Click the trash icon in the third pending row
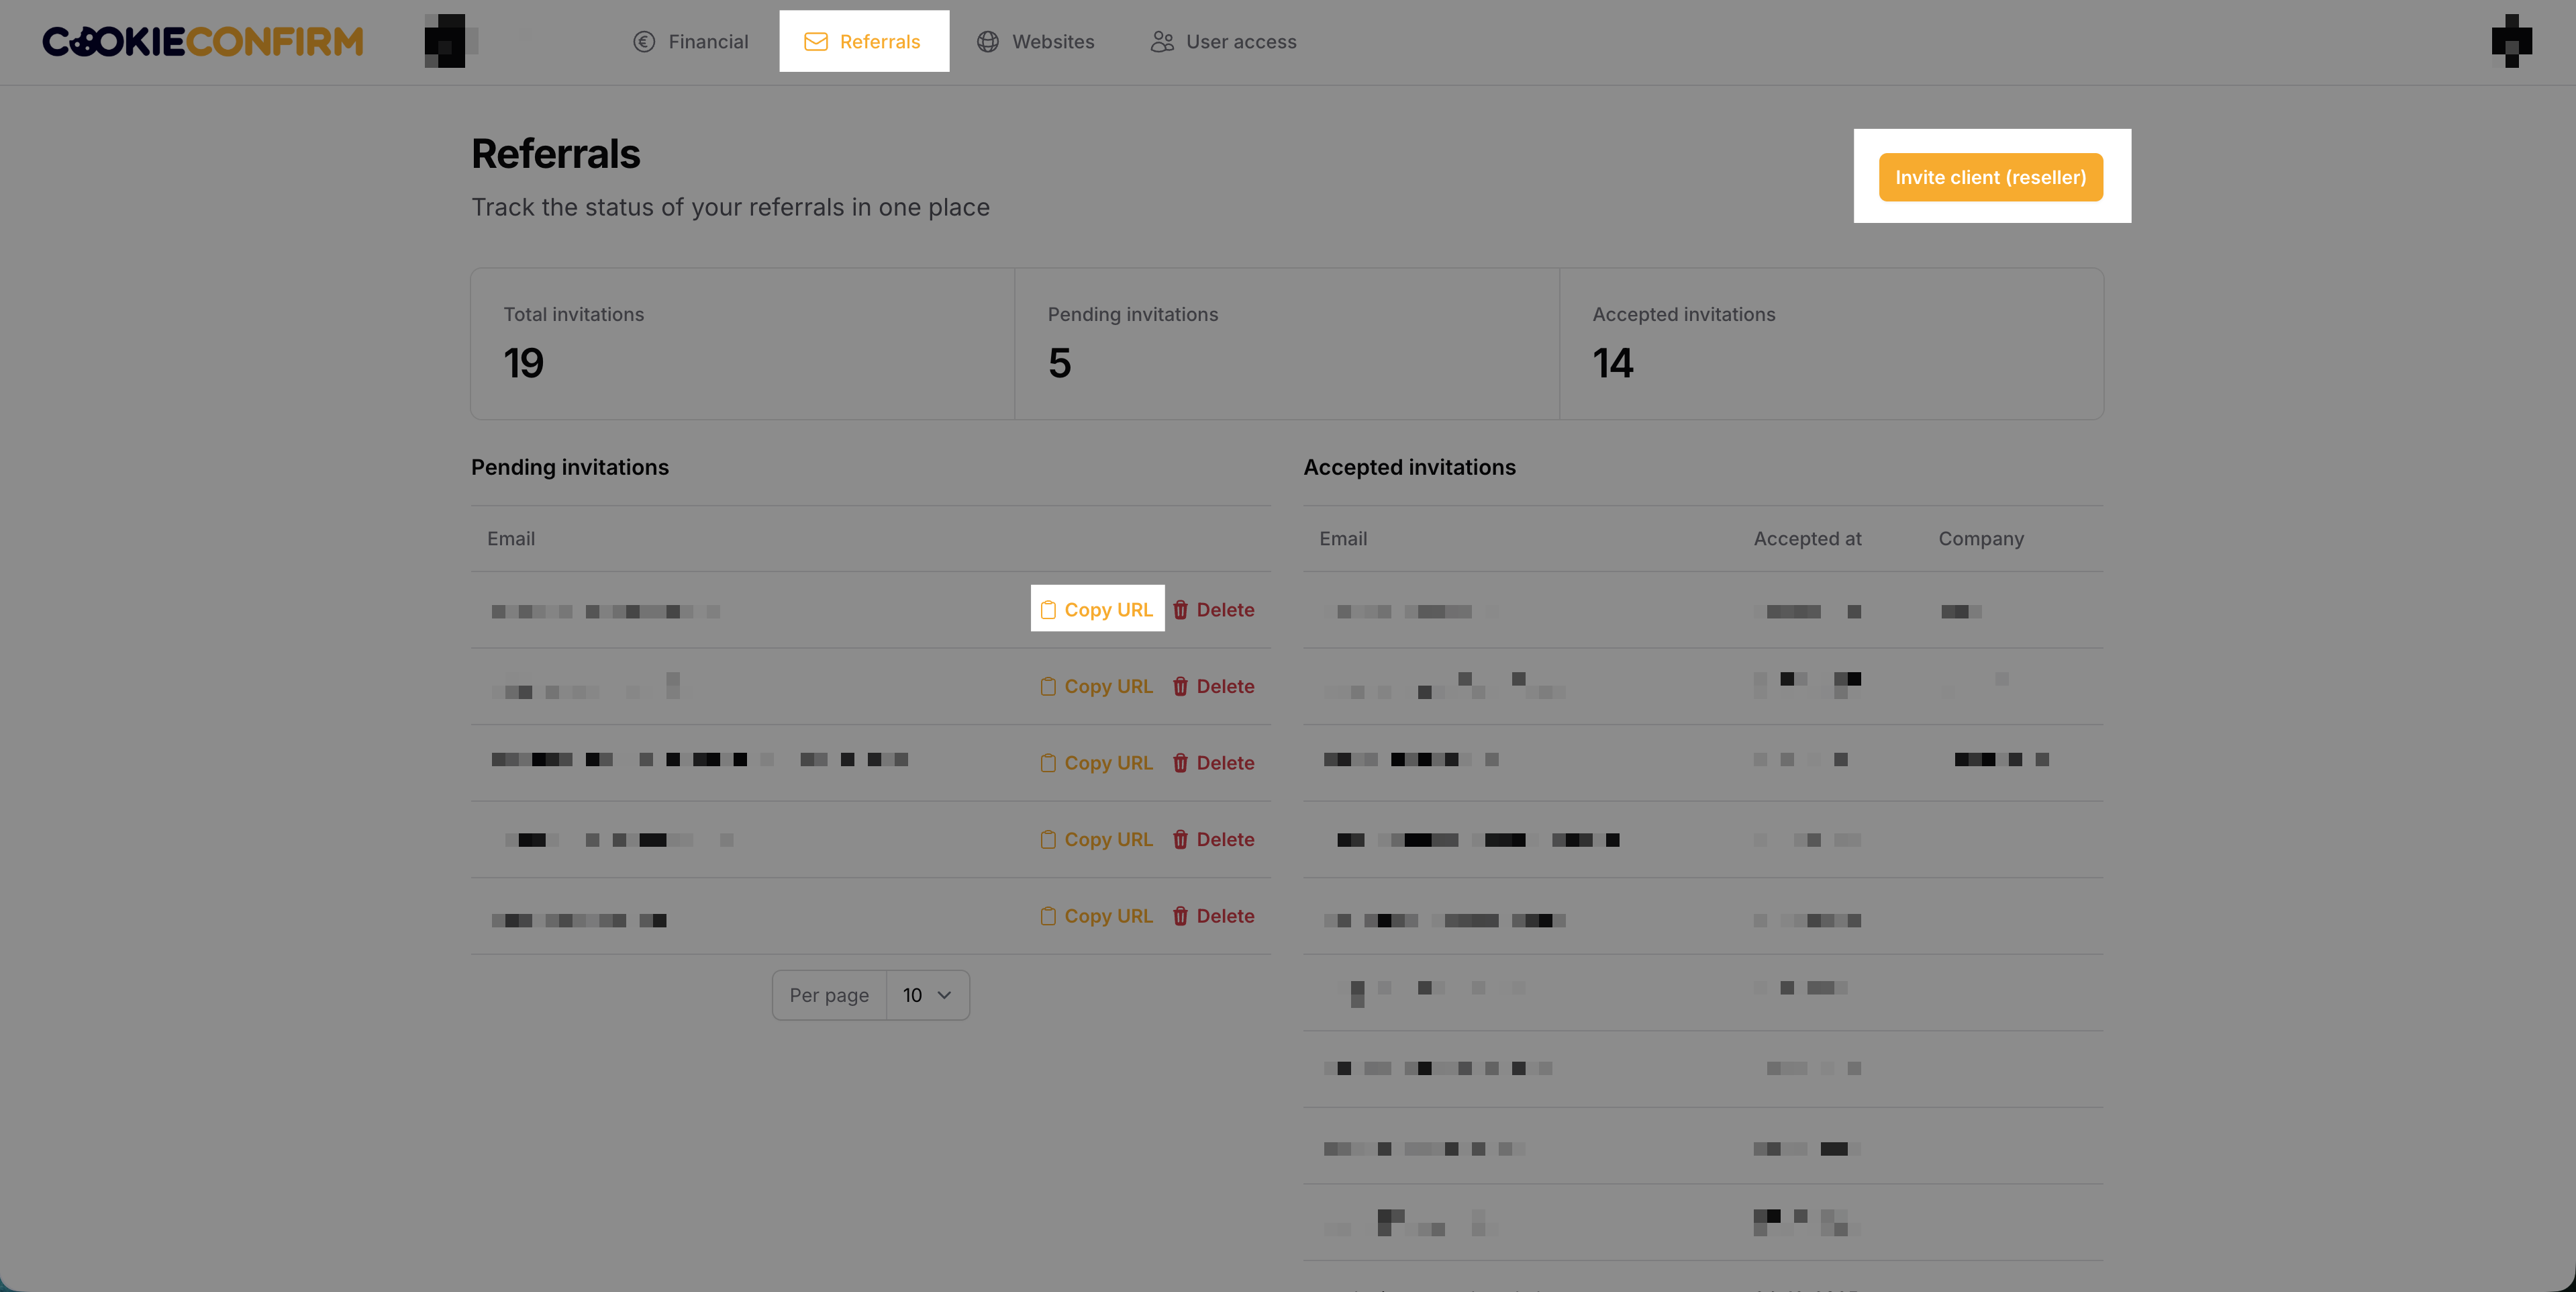The height and width of the screenshot is (1292, 2576). pos(1180,763)
